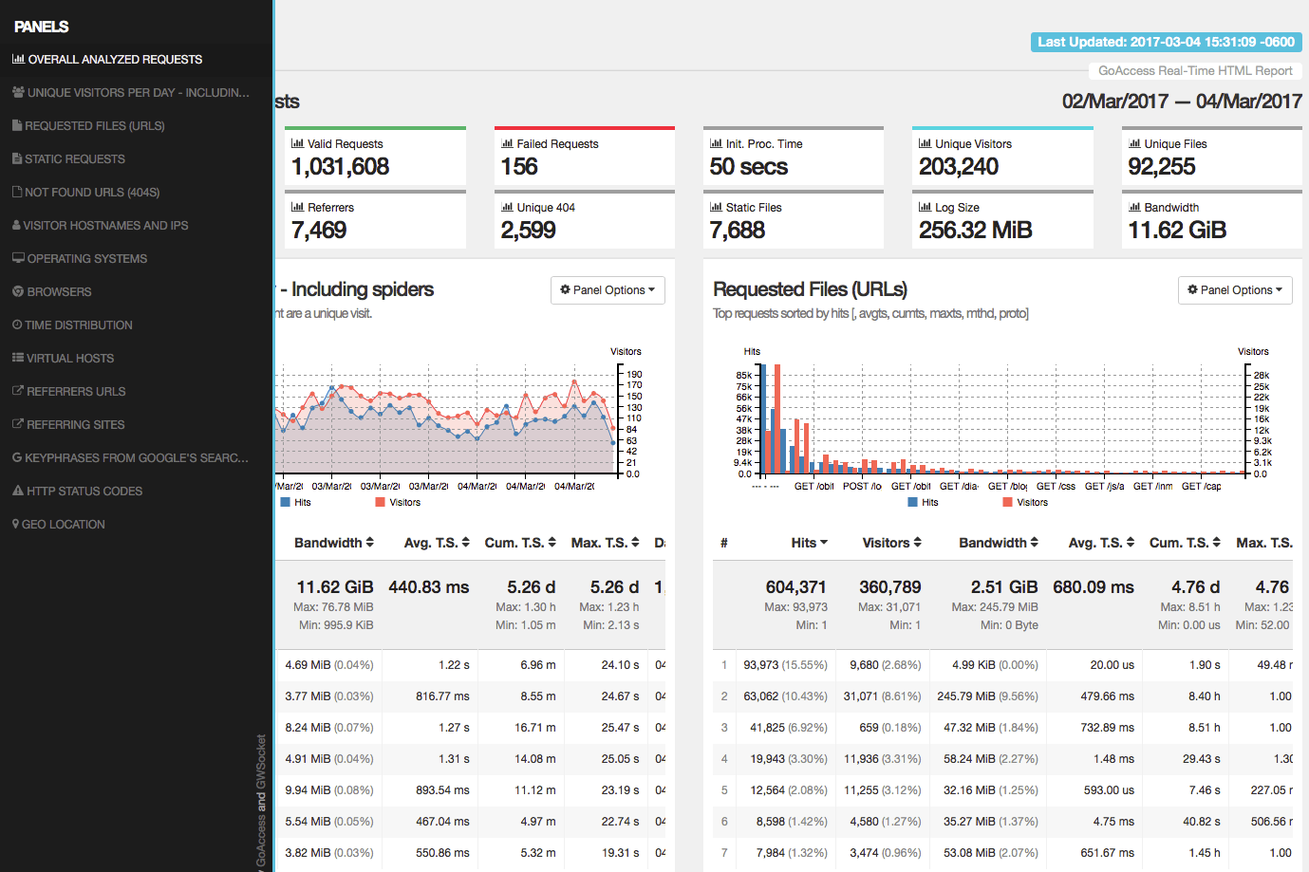
Task: Open Panel Options for the unique visitors panel
Action: [x=608, y=290]
